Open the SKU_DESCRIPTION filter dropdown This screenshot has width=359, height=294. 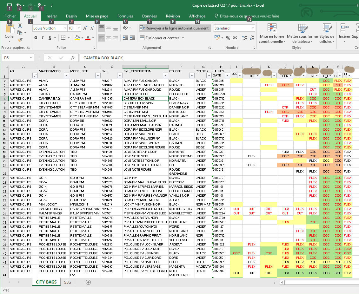[165, 75]
